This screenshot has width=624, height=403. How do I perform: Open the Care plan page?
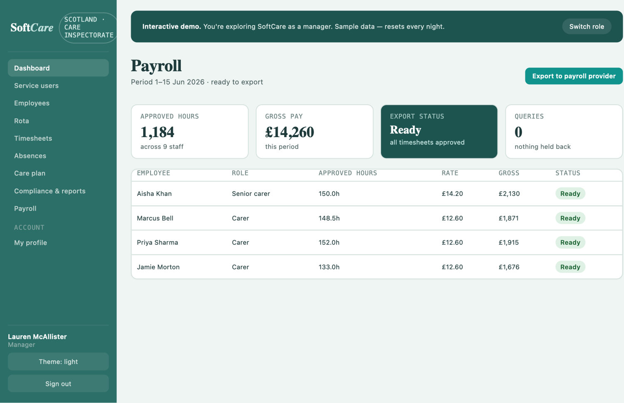[58, 173]
